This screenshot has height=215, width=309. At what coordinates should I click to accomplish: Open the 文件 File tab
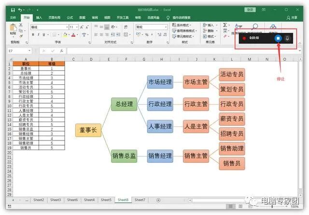click(13, 17)
